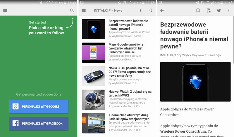Screen dimensions: 234x137
Task: Click alarm icon in middle status bar
Action: coord(124,3)
